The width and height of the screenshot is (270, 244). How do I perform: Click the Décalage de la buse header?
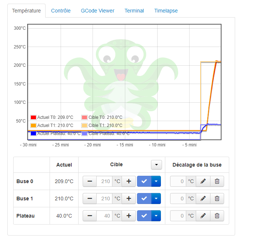[x=197, y=165]
